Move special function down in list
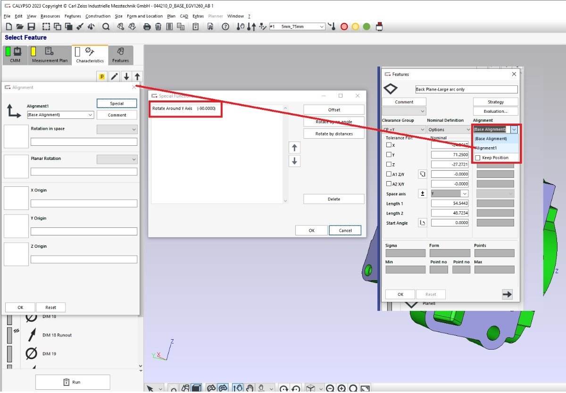The height and width of the screenshot is (393, 566). click(294, 161)
